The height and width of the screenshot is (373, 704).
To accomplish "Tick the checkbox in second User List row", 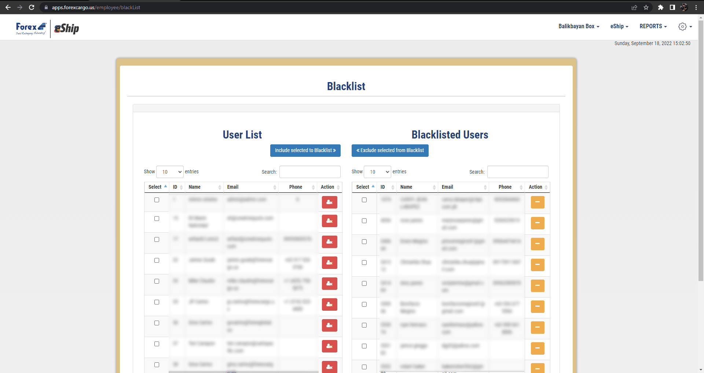I will [157, 219].
